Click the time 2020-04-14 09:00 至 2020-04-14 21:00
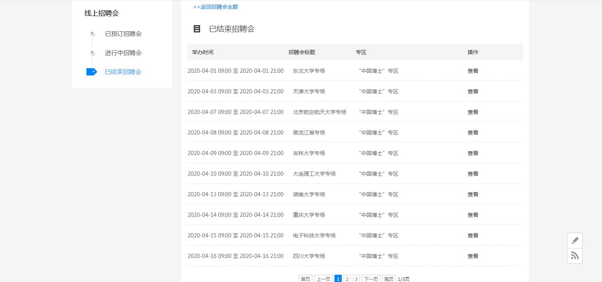 236,215
